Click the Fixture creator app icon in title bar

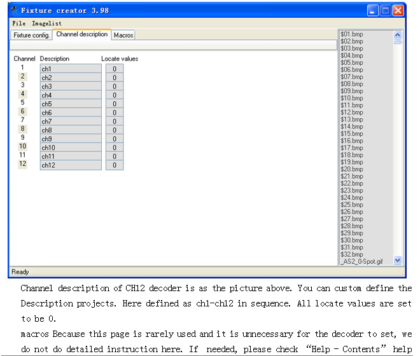[x=14, y=10]
